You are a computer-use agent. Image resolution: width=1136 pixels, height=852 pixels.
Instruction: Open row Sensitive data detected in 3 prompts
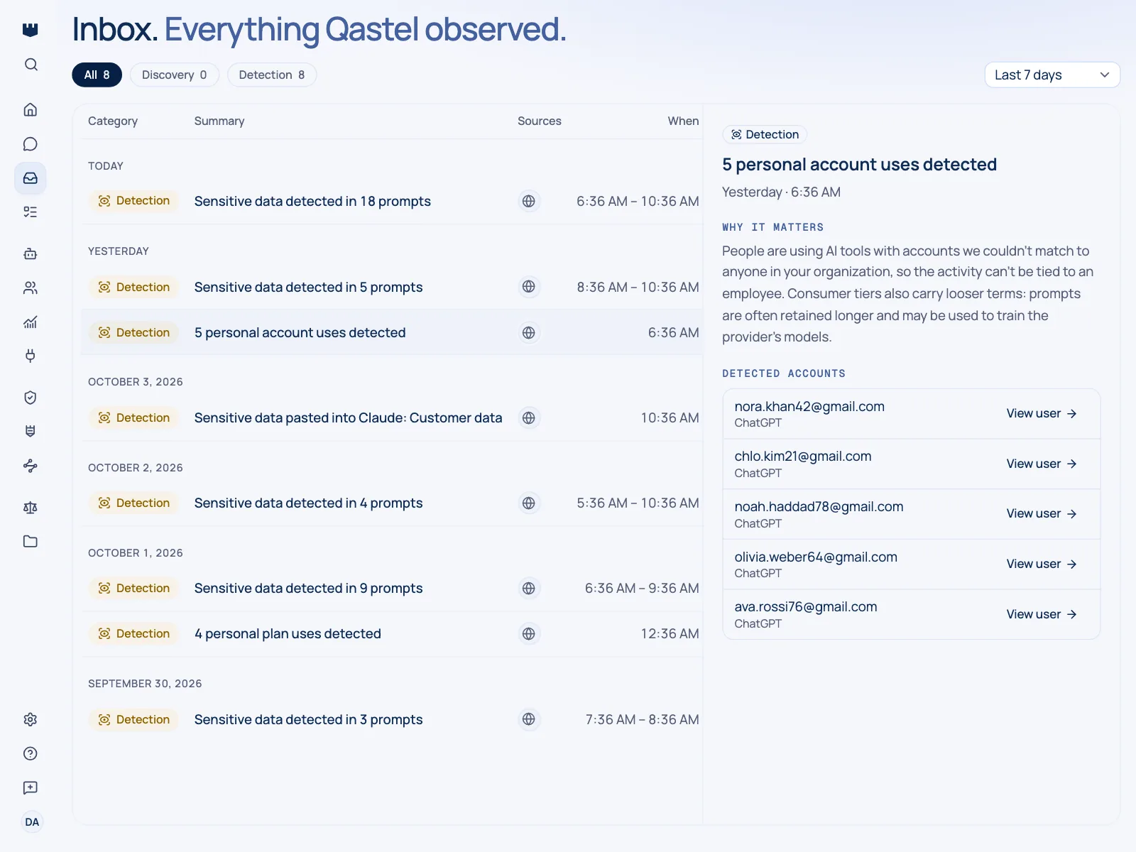[392, 719]
